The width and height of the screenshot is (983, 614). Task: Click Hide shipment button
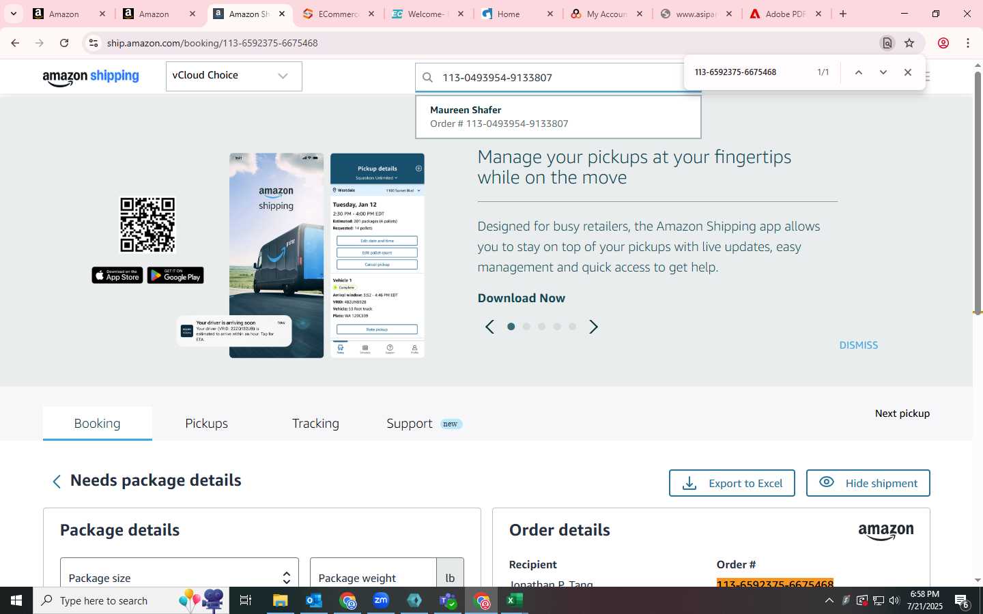(x=868, y=483)
